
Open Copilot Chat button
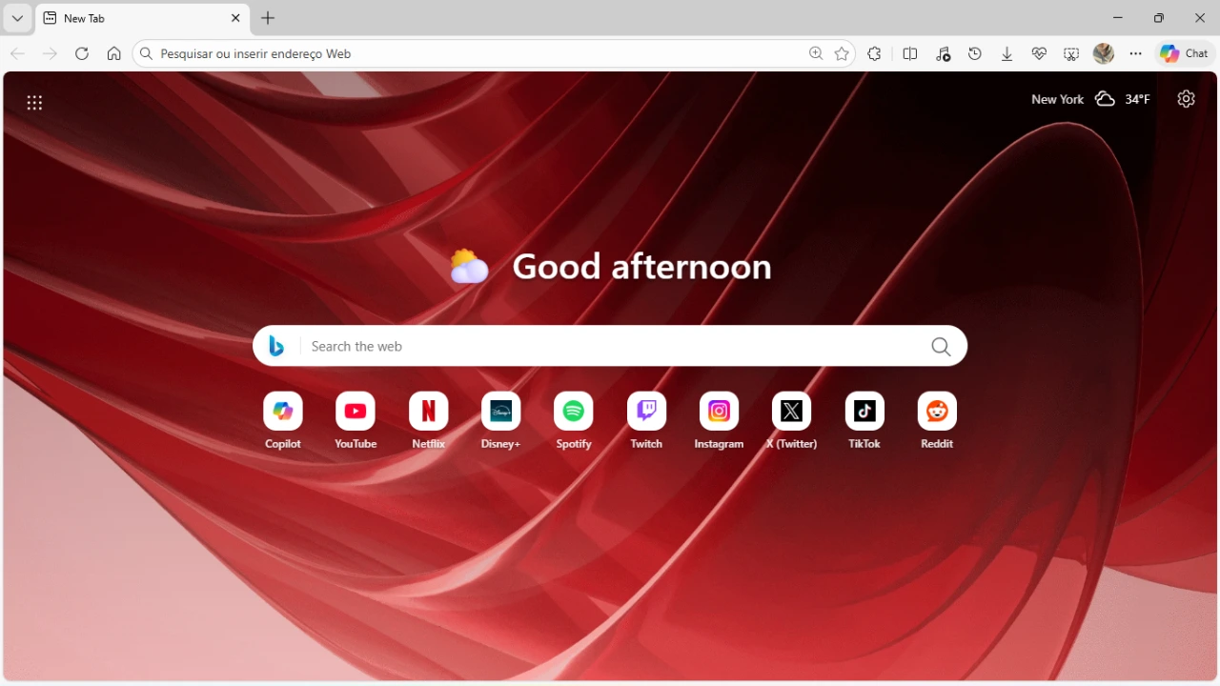pyautogui.click(x=1184, y=54)
